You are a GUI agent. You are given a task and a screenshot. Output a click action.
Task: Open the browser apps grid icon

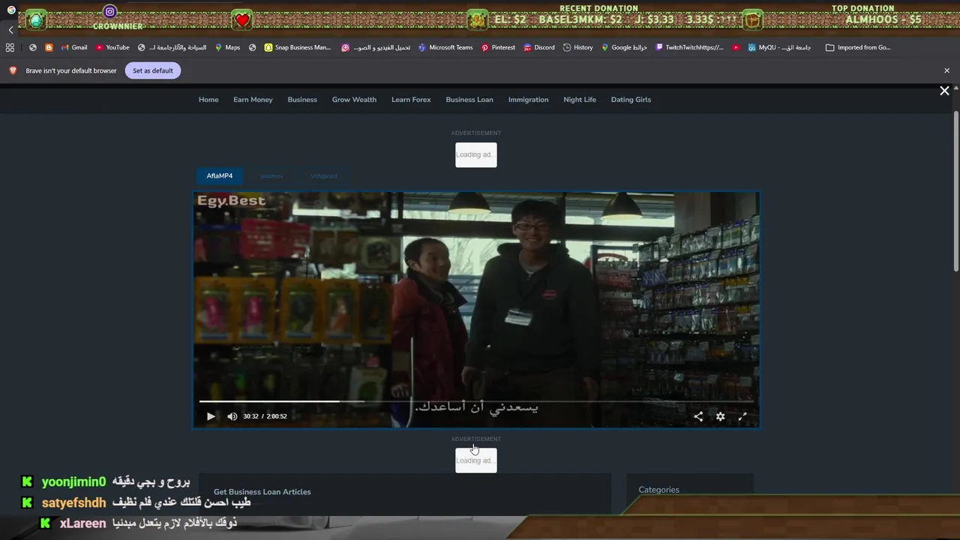click(x=10, y=47)
